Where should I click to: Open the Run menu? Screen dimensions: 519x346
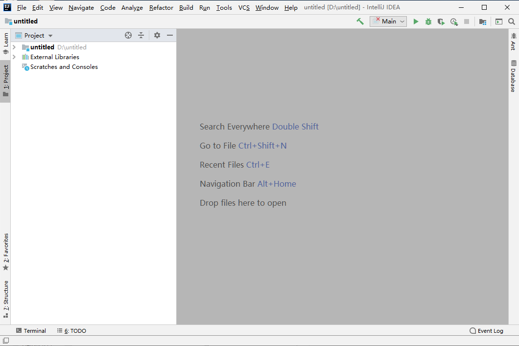coord(205,8)
